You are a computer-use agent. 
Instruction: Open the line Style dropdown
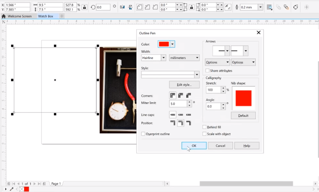click(197, 75)
